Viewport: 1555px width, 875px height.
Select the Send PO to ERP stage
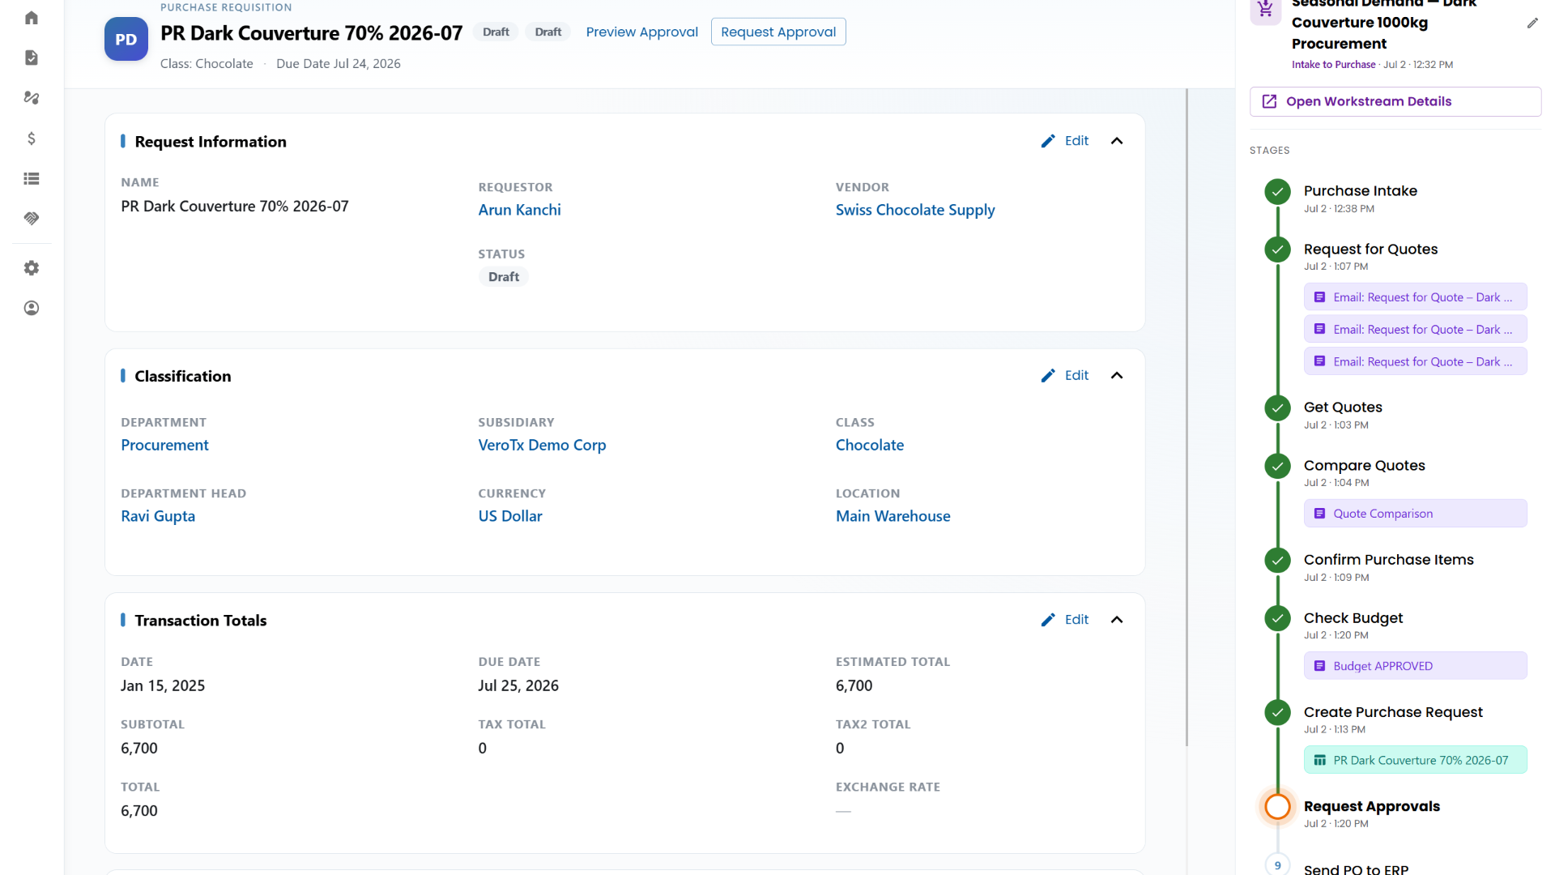pyautogui.click(x=1356, y=869)
